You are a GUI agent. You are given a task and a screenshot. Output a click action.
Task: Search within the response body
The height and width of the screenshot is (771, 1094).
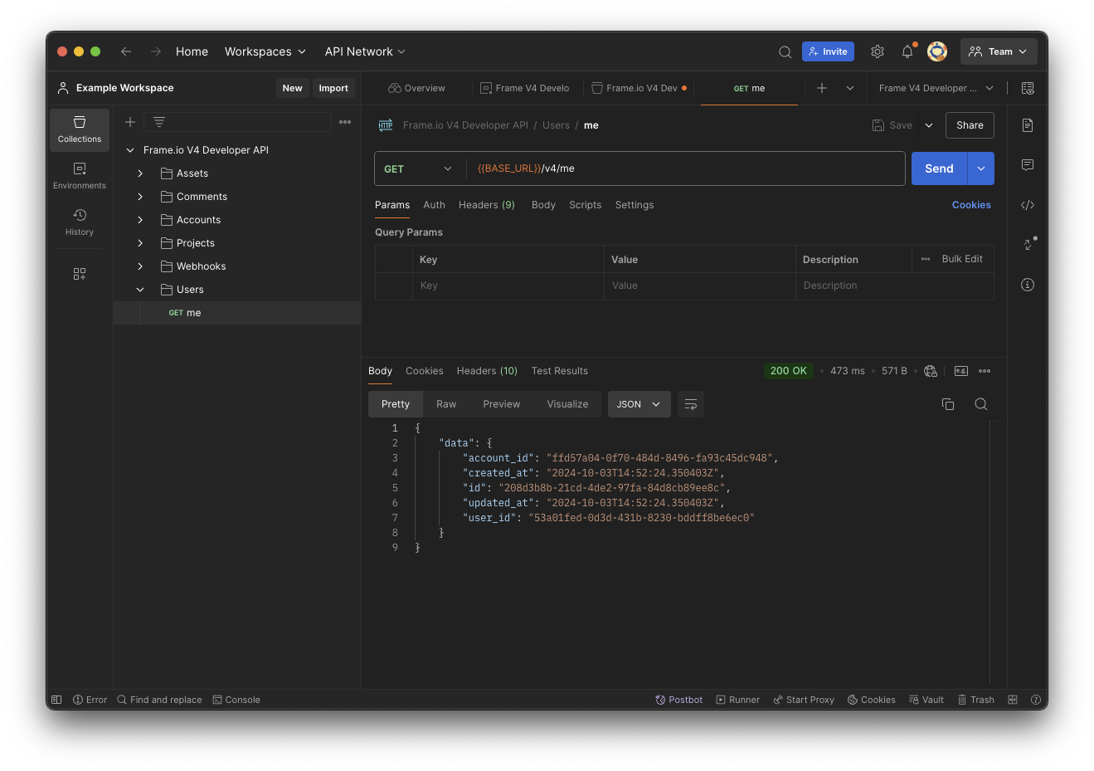point(981,404)
